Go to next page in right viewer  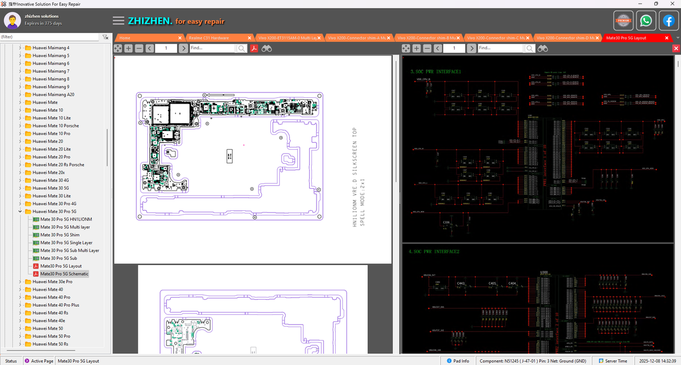click(471, 48)
